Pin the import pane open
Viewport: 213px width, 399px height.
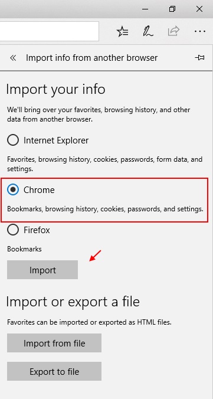[x=199, y=58]
